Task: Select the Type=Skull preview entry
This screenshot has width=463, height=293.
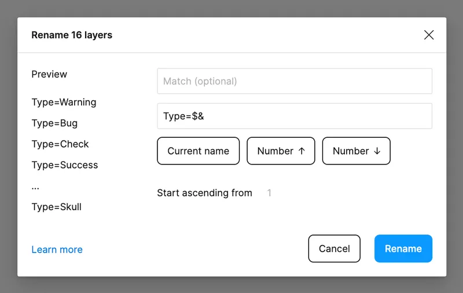Action: click(x=56, y=207)
